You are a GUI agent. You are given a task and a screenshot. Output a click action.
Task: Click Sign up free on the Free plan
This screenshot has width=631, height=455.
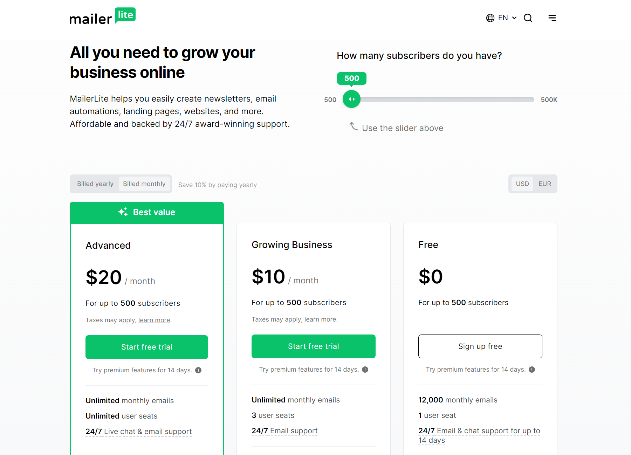tap(480, 346)
